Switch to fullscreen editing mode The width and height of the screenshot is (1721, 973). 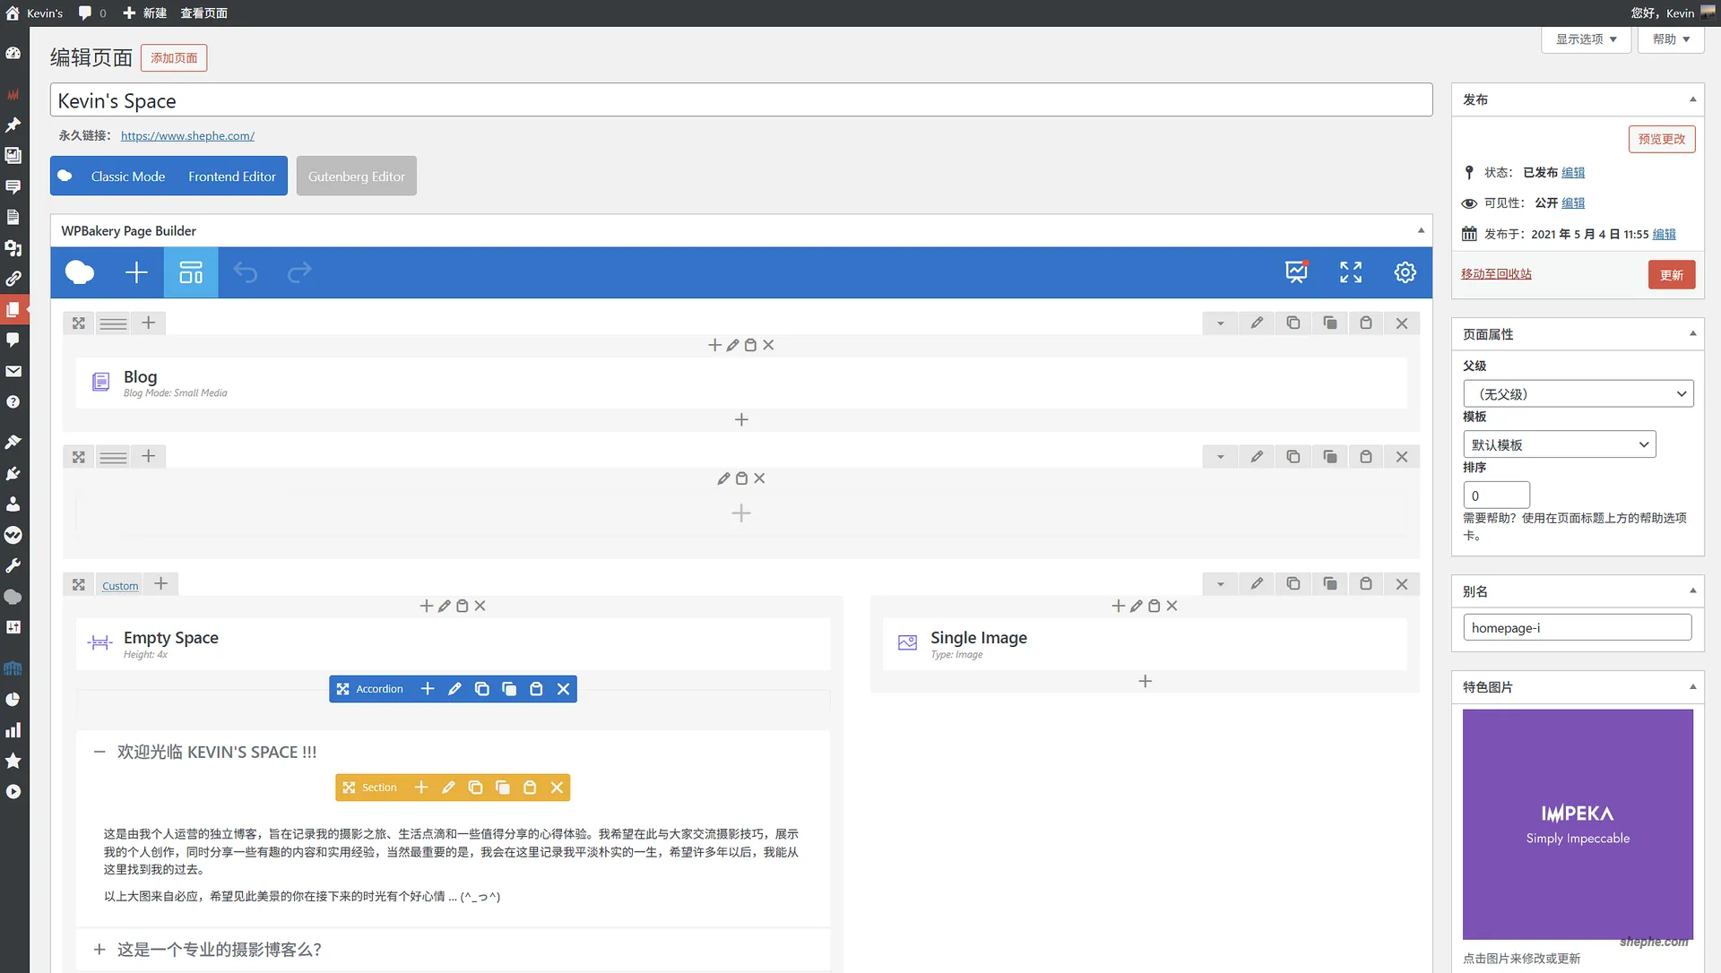(1351, 272)
